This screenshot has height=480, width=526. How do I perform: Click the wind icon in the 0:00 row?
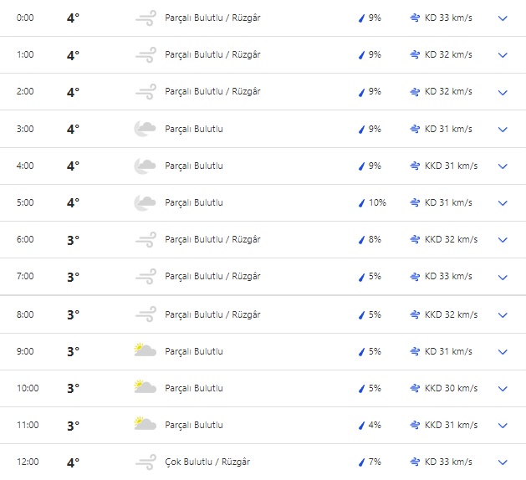146,18
